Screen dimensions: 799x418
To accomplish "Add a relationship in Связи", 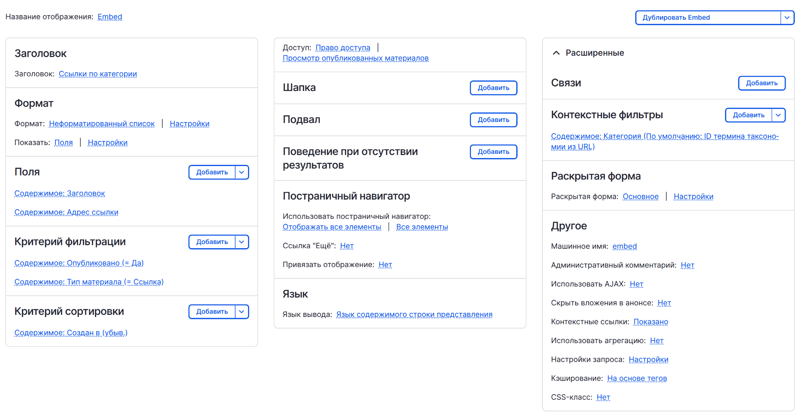I will click(x=761, y=83).
